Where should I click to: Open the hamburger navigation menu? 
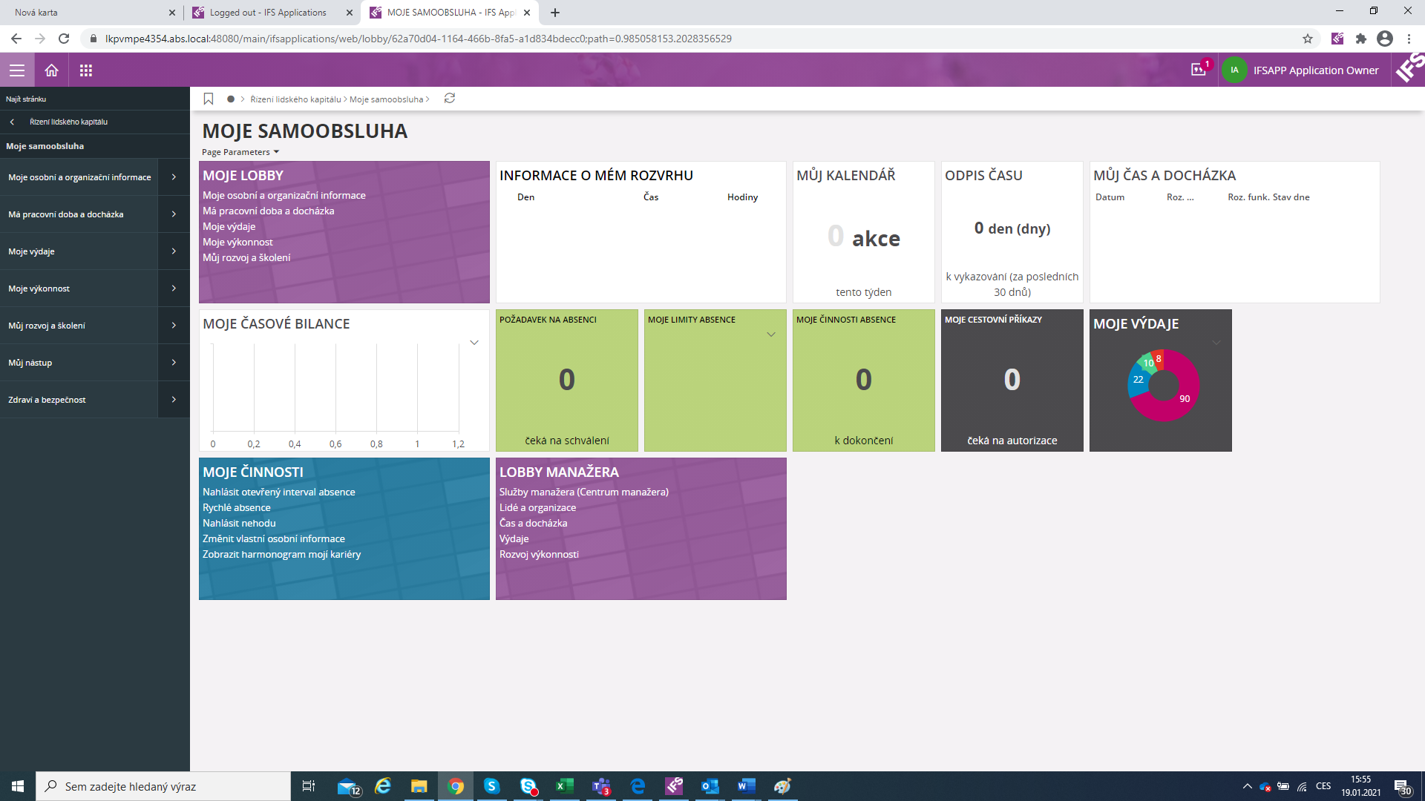point(17,70)
